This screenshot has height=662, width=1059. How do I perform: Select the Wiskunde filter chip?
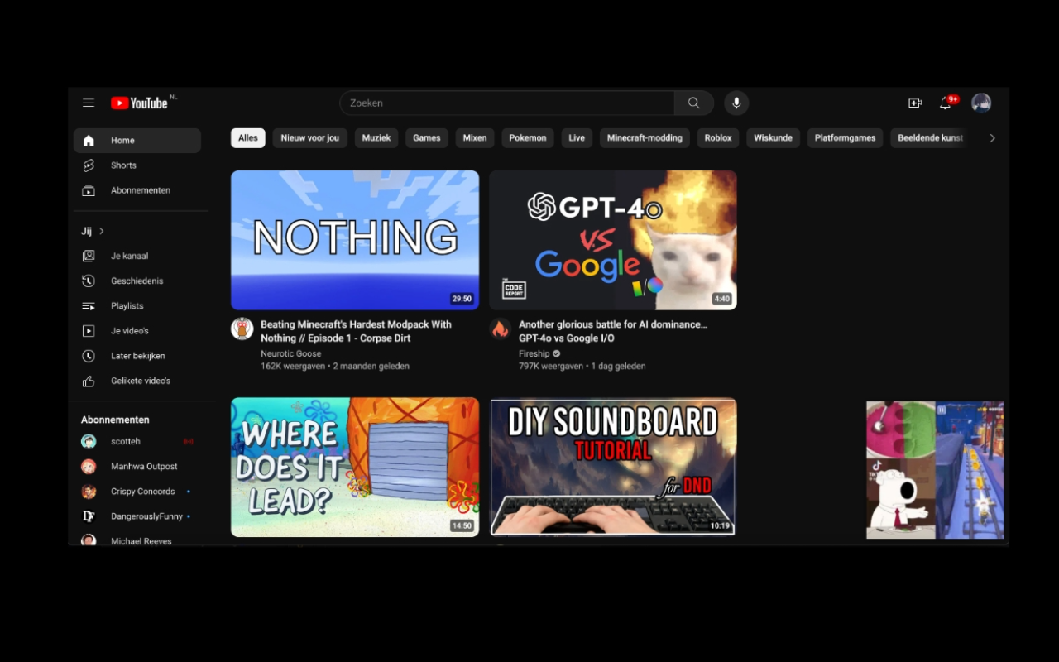pyautogui.click(x=773, y=138)
